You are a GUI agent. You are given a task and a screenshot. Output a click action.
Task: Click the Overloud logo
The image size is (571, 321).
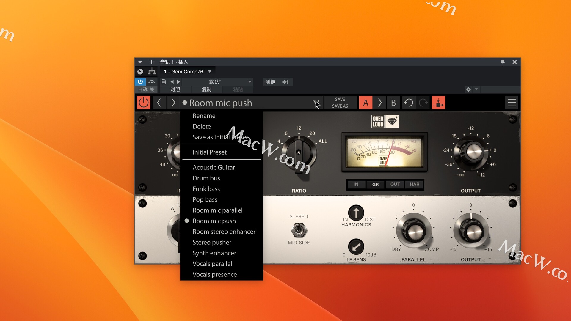pyautogui.click(x=378, y=121)
